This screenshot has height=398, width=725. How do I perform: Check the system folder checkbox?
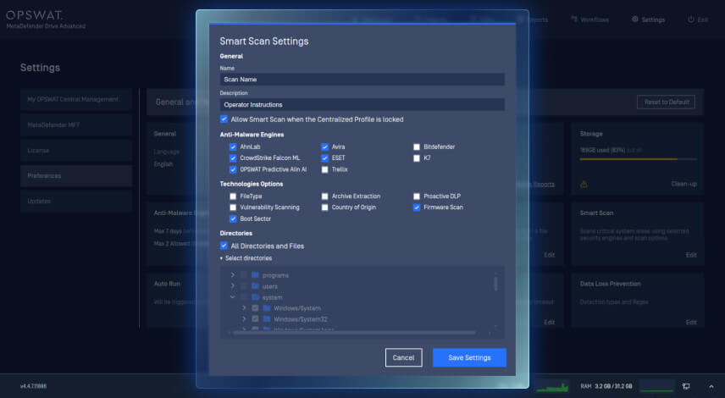[x=244, y=297]
